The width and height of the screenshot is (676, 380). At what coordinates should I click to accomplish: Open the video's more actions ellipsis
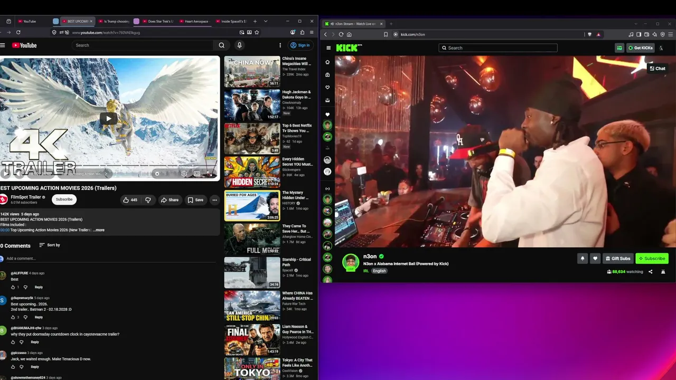(214, 200)
